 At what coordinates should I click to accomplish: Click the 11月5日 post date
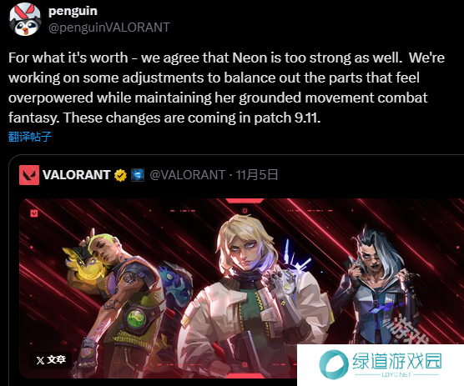click(257, 175)
